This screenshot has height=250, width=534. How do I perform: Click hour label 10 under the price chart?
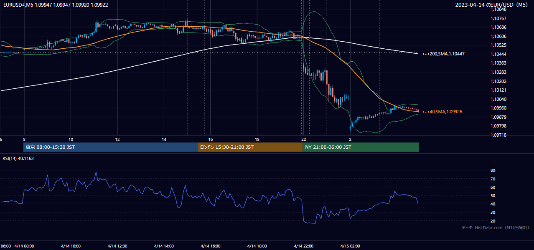click(71, 139)
